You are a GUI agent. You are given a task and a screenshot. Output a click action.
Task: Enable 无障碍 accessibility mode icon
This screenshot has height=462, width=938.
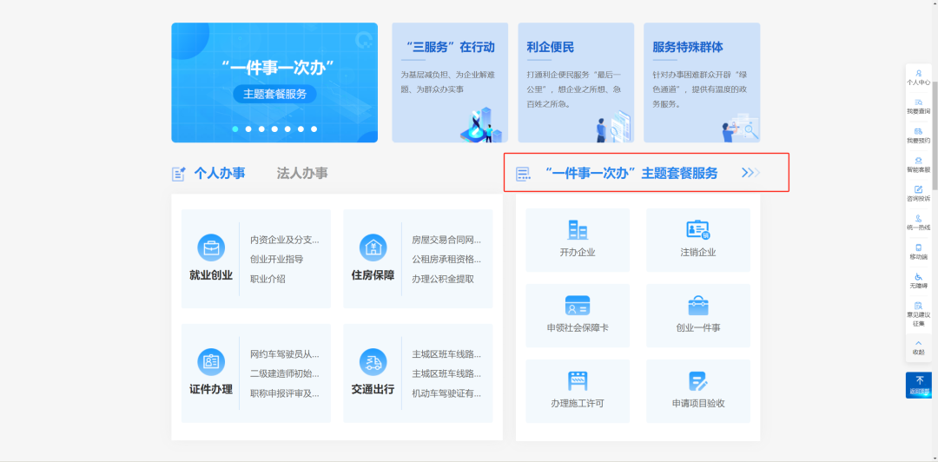(918, 276)
